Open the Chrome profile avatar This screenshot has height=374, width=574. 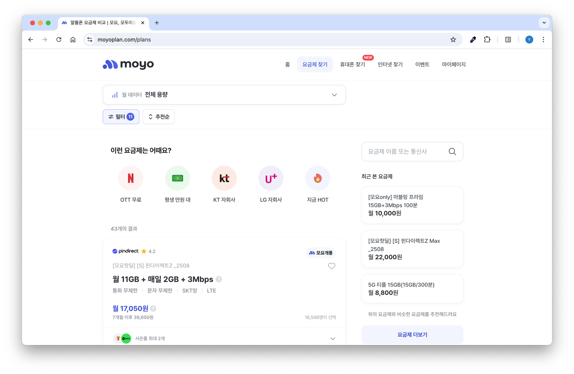point(529,40)
